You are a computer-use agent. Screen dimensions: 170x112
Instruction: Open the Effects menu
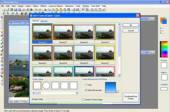[x=43, y=6]
